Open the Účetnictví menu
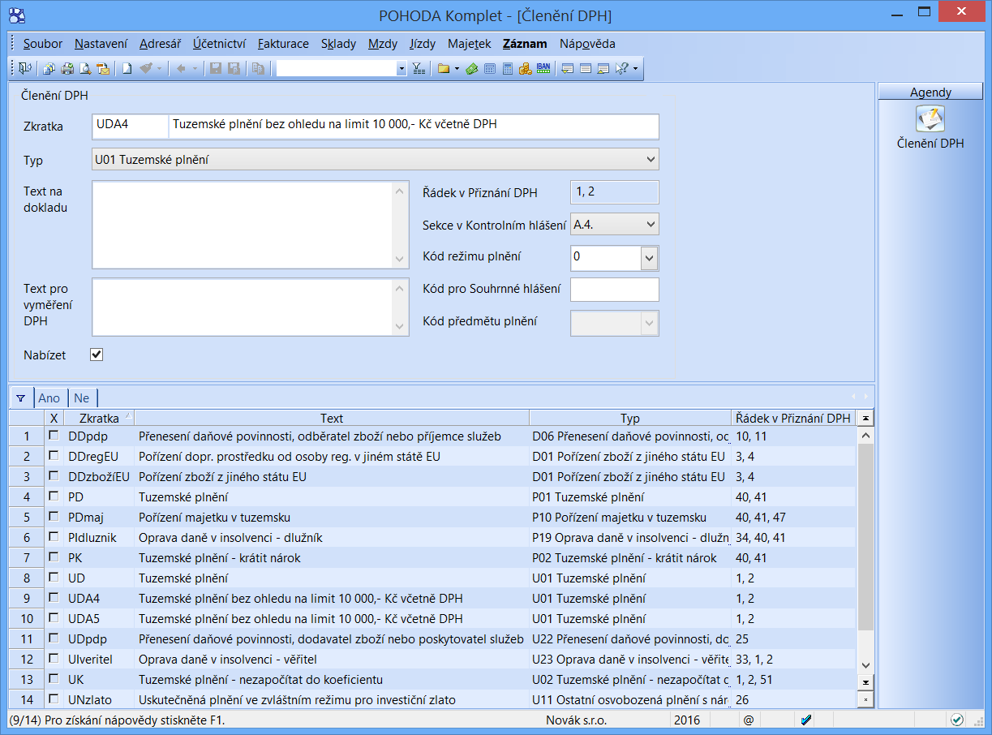The height and width of the screenshot is (735, 992). pos(219,44)
